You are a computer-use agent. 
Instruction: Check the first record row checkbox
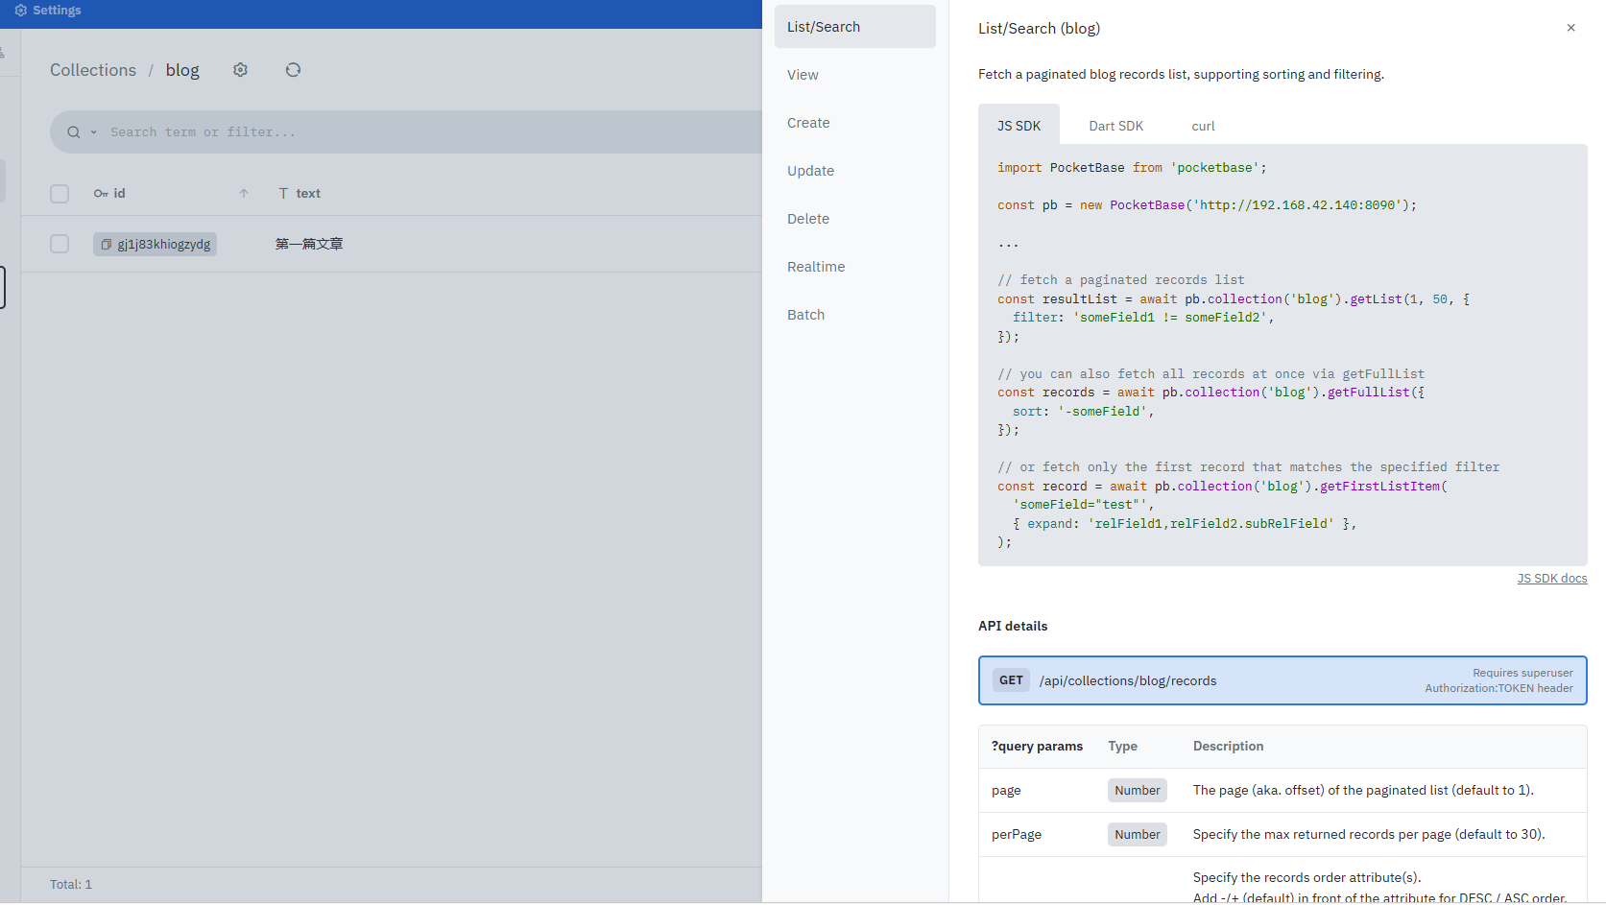(60, 244)
